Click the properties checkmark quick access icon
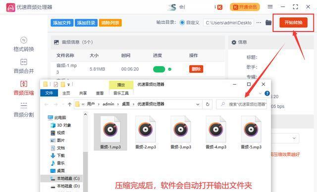This screenshot has height=192, width=317. 55,85
